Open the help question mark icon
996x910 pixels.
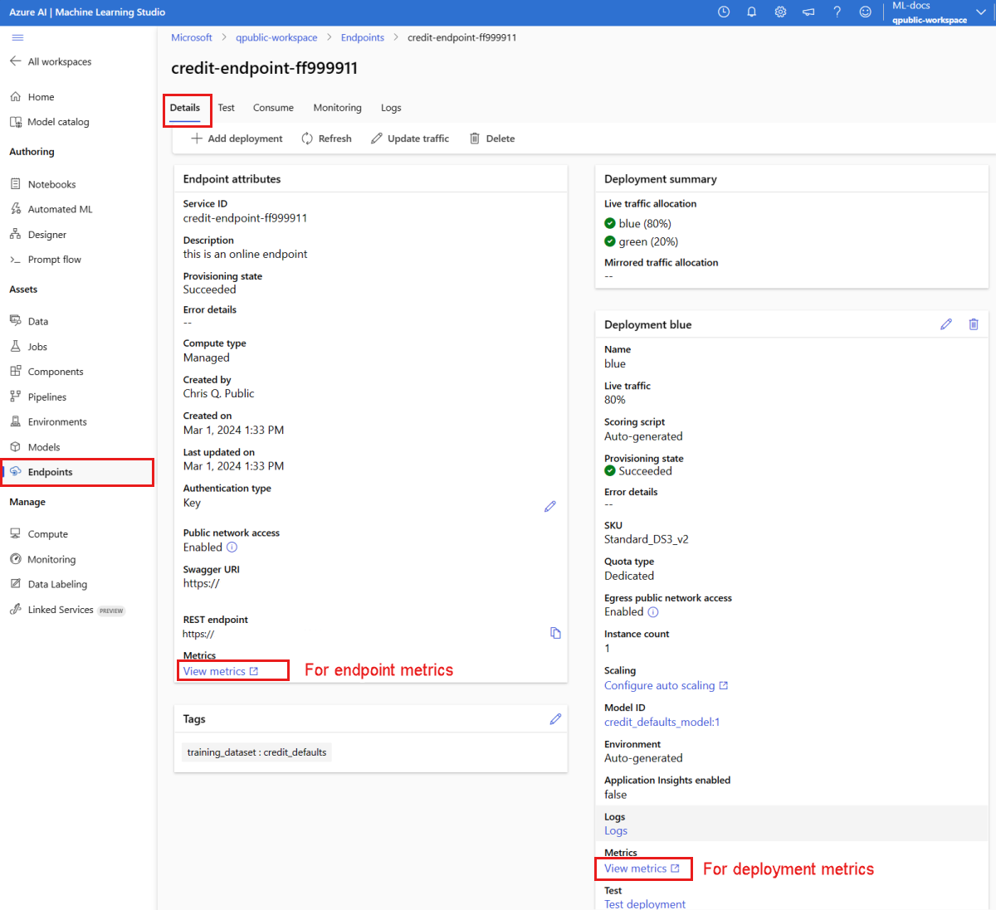pos(837,12)
